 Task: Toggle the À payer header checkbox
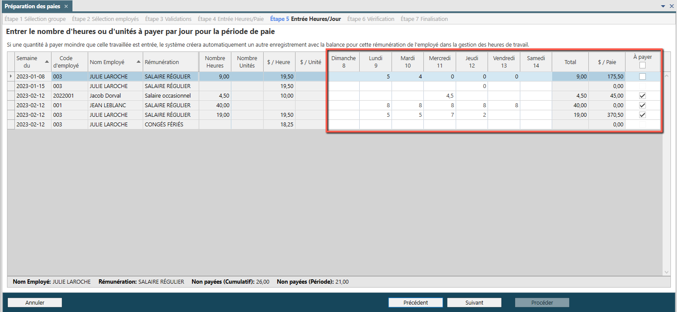click(643, 65)
